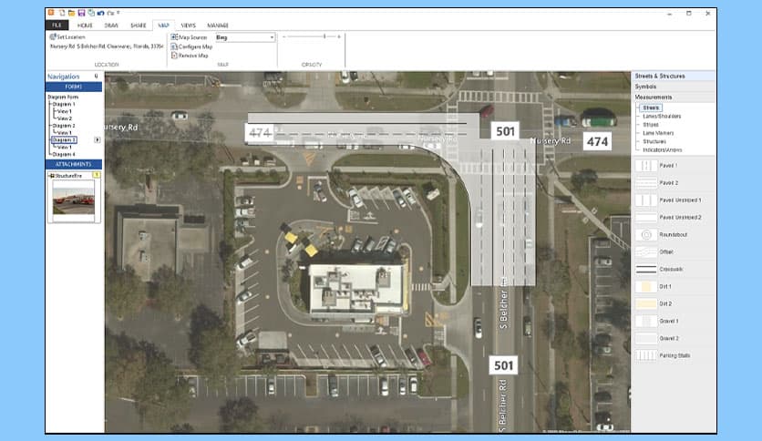
Task: Open the FILE menu
Action: tap(57, 26)
